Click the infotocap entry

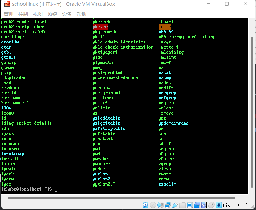13,154
